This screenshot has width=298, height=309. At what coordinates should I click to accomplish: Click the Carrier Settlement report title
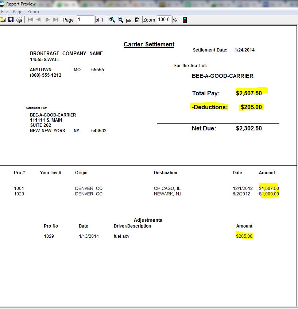pyautogui.click(x=149, y=44)
